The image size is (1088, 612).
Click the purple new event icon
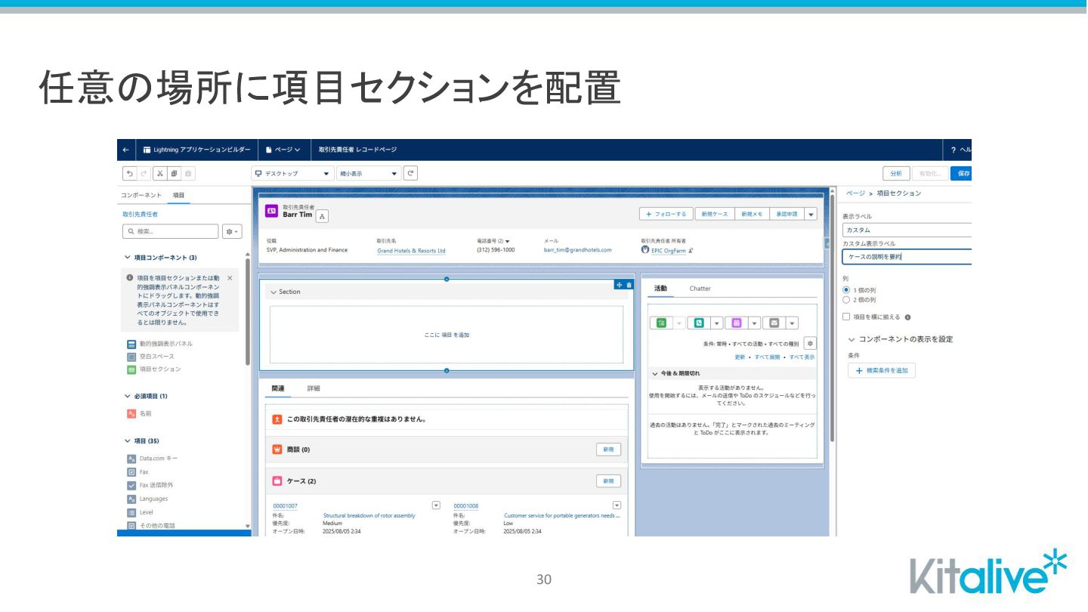[737, 323]
